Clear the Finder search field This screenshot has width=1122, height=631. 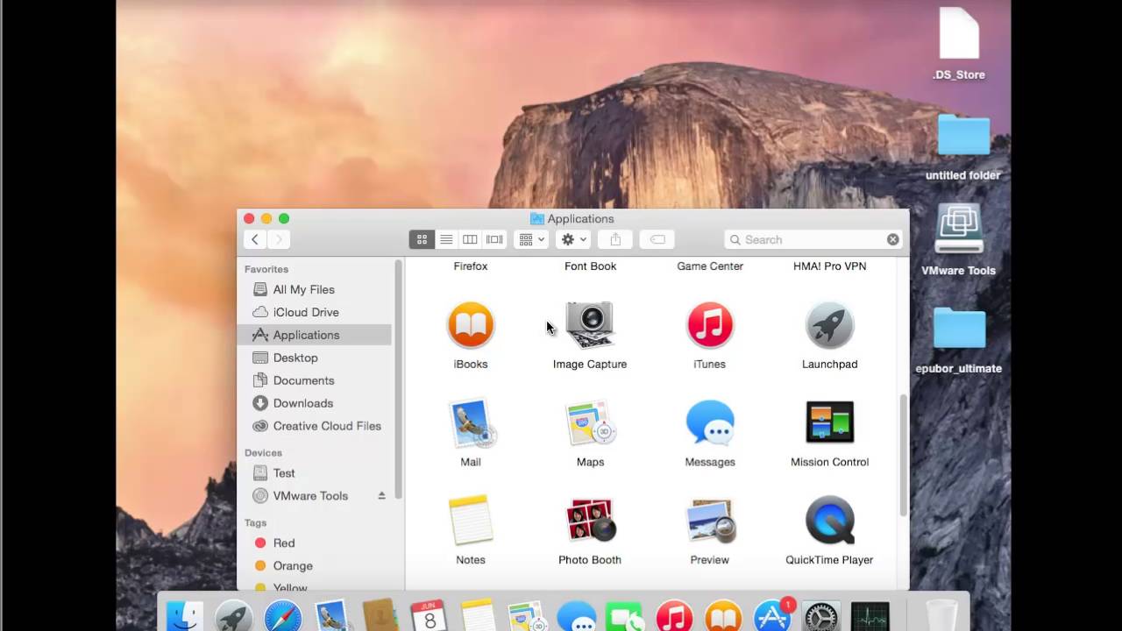(892, 239)
